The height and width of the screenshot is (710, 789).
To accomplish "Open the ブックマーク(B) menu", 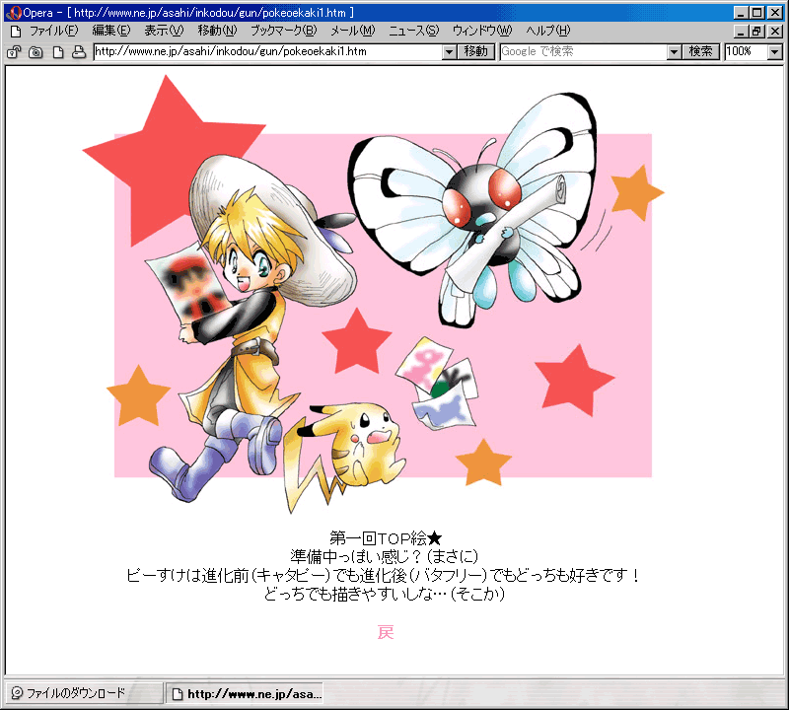I will pyautogui.click(x=283, y=31).
